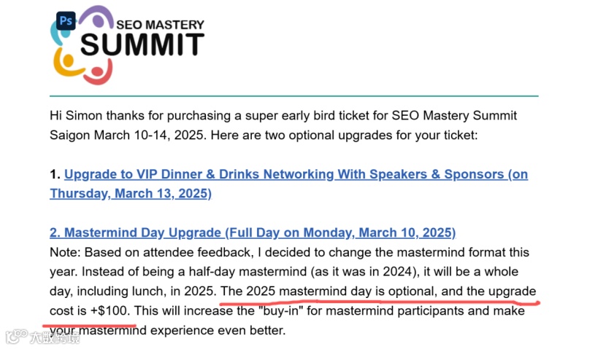The height and width of the screenshot is (349, 606).
Task: Click the teal figure in the logo
Action: (x=61, y=34)
